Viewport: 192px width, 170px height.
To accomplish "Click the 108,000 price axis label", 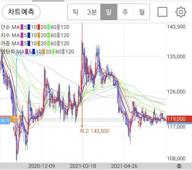I will pos(176,159).
